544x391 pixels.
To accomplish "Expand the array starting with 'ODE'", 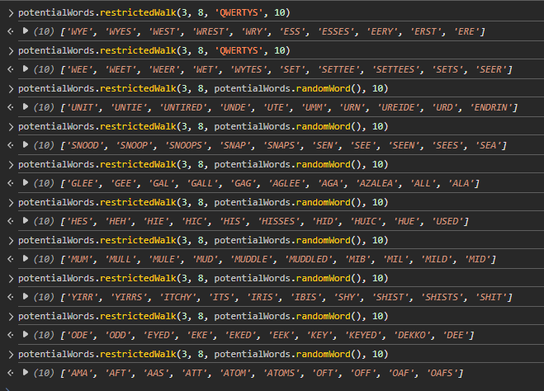I will (x=26, y=334).
